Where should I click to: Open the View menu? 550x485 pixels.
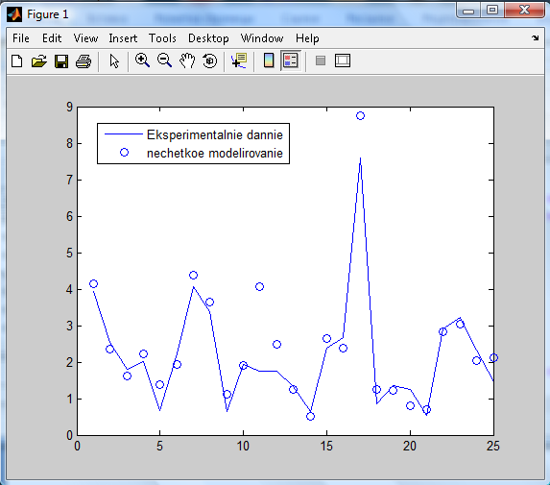(x=85, y=37)
